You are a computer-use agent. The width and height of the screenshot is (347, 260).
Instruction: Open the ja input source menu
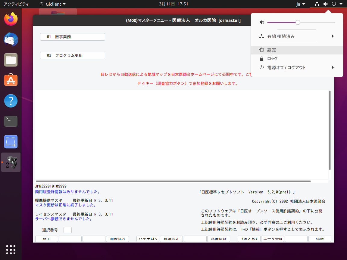click(x=301, y=4)
